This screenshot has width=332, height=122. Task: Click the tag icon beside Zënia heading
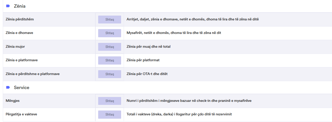coord(8,6)
